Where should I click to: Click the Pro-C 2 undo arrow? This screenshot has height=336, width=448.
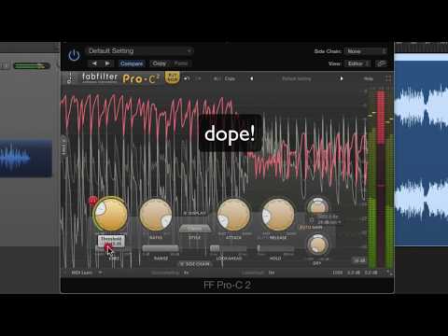(x=187, y=78)
